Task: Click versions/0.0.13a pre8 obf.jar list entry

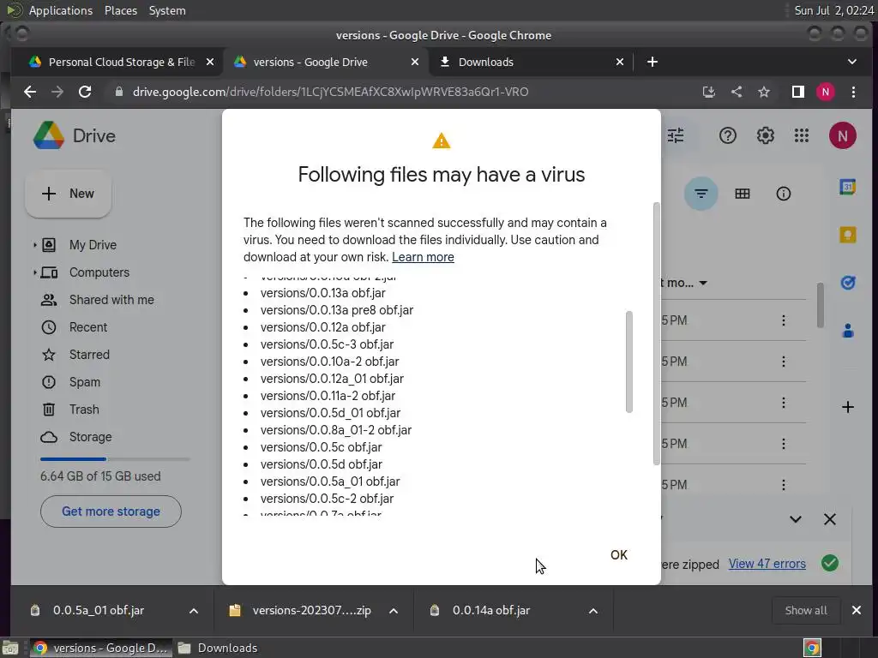Action: [x=336, y=310]
